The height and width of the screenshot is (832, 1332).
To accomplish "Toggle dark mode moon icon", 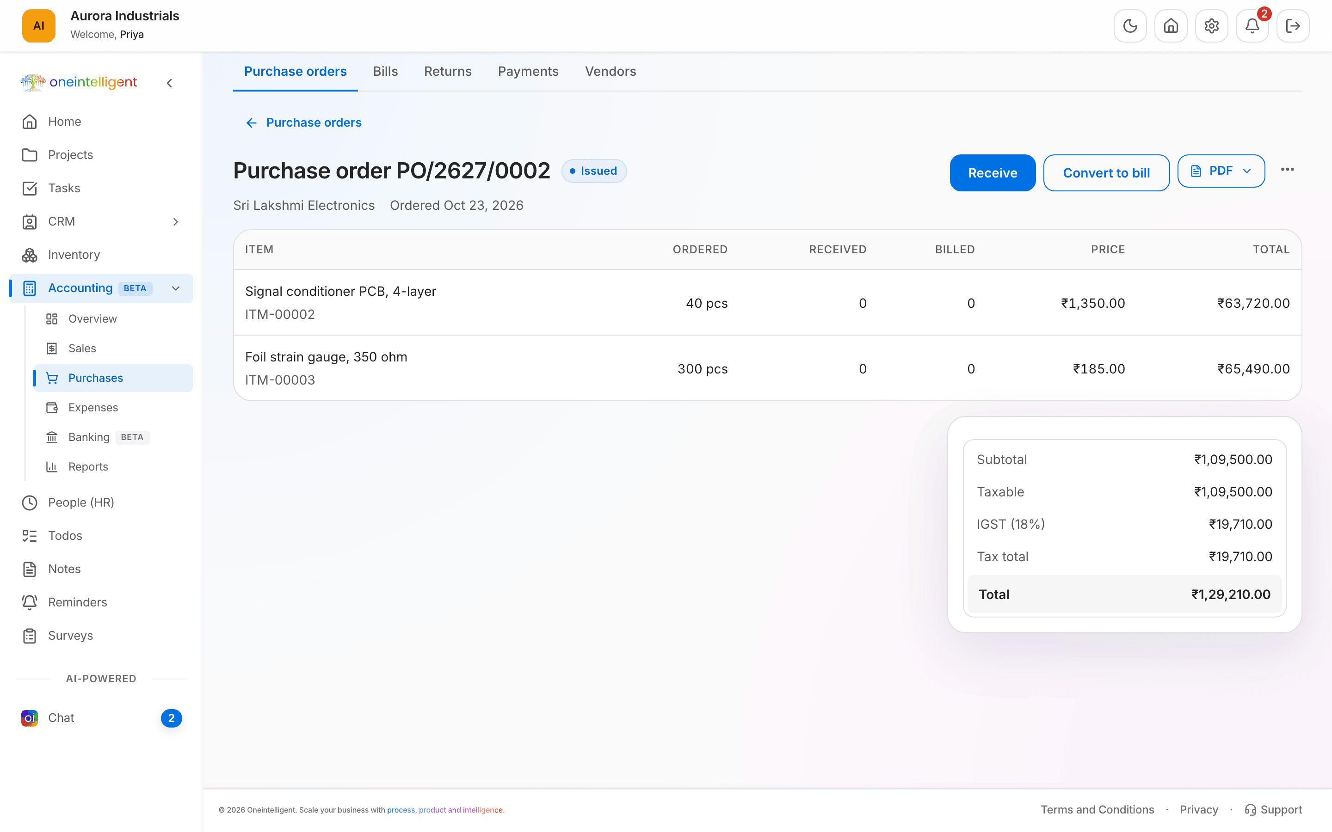I will click(1130, 26).
